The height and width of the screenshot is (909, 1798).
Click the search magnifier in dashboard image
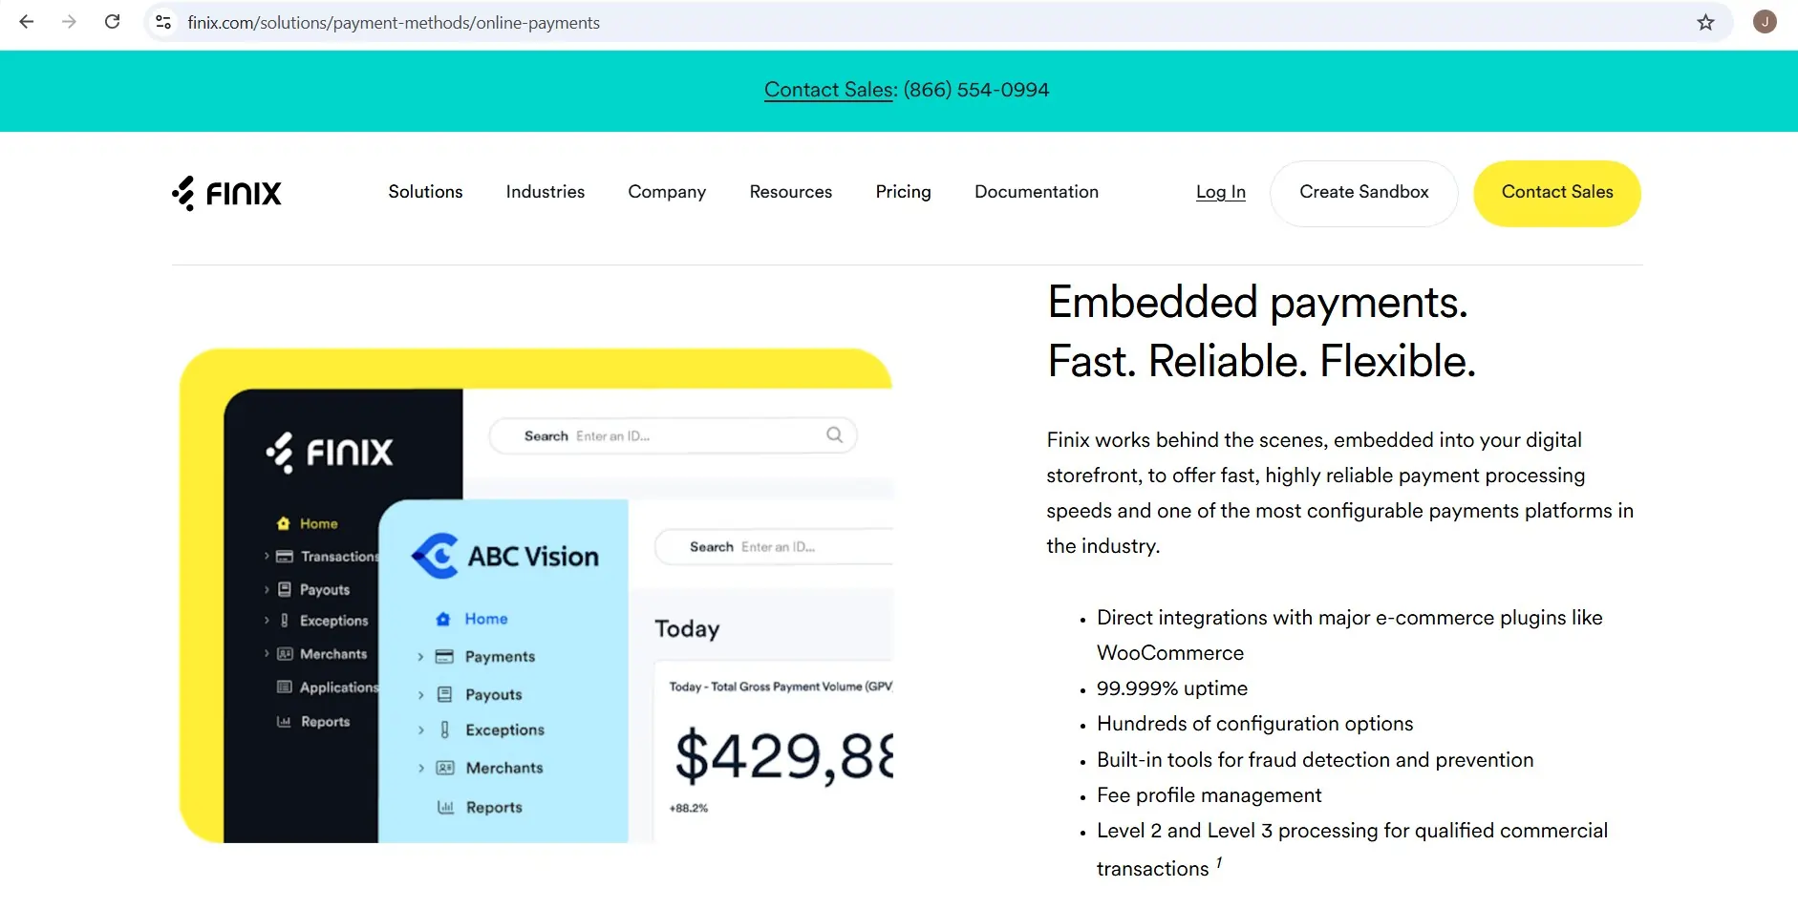click(x=834, y=435)
